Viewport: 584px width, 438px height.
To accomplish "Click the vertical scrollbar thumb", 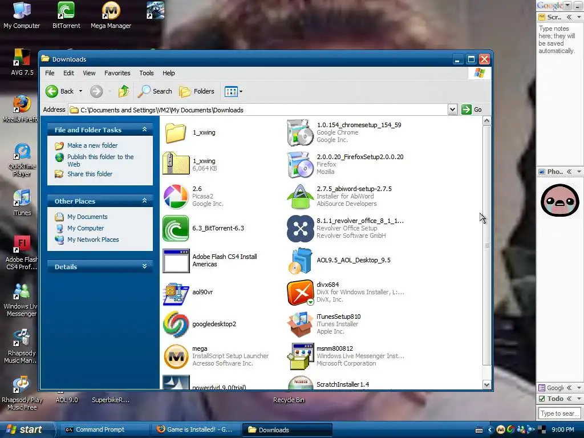I will tap(486, 245).
